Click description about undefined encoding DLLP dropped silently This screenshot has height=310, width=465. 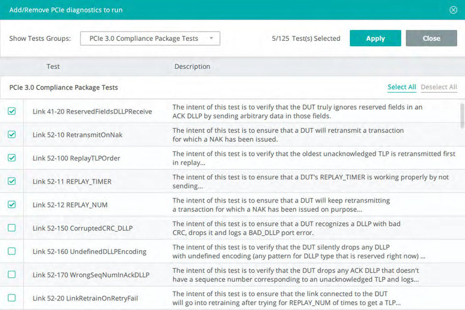pos(299,252)
